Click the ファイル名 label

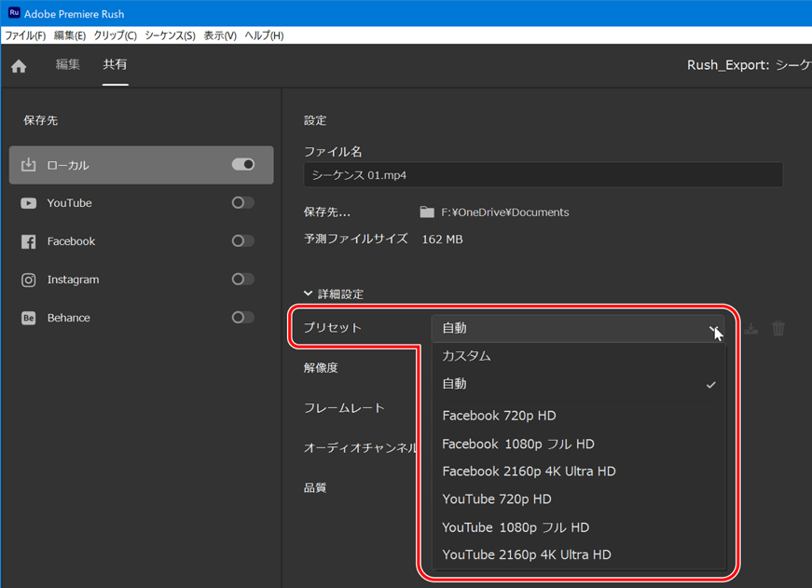tap(333, 152)
